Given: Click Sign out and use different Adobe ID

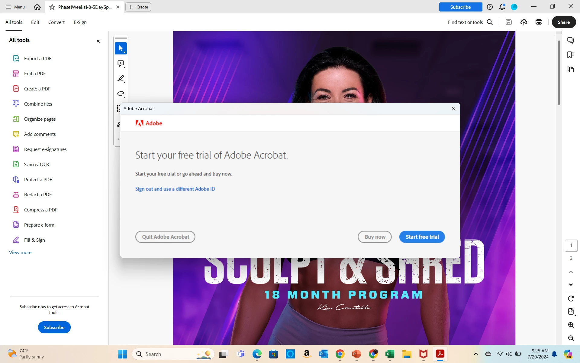Looking at the screenshot, I should tap(175, 189).
